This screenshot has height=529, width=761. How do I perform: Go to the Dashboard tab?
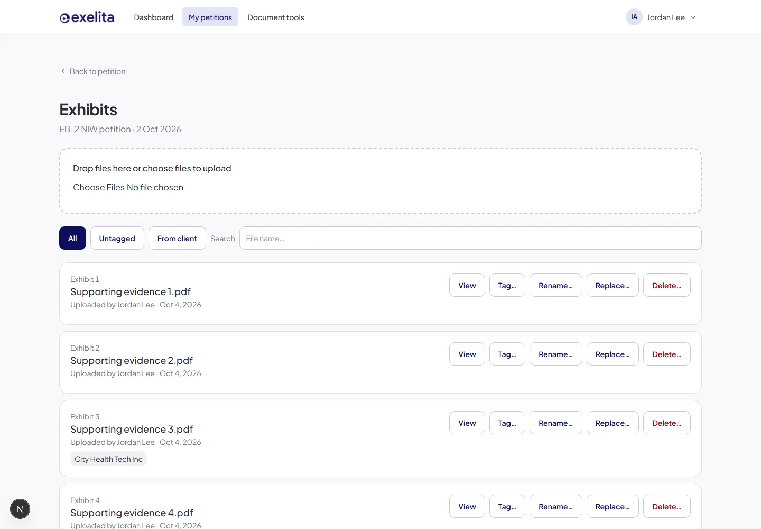(x=154, y=17)
